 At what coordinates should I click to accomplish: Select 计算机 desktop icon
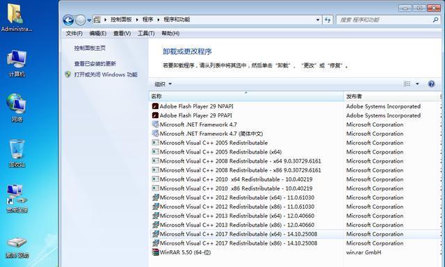pyautogui.click(x=17, y=63)
